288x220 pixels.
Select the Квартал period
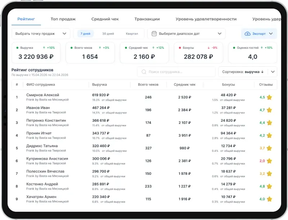[x=132, y=34]
